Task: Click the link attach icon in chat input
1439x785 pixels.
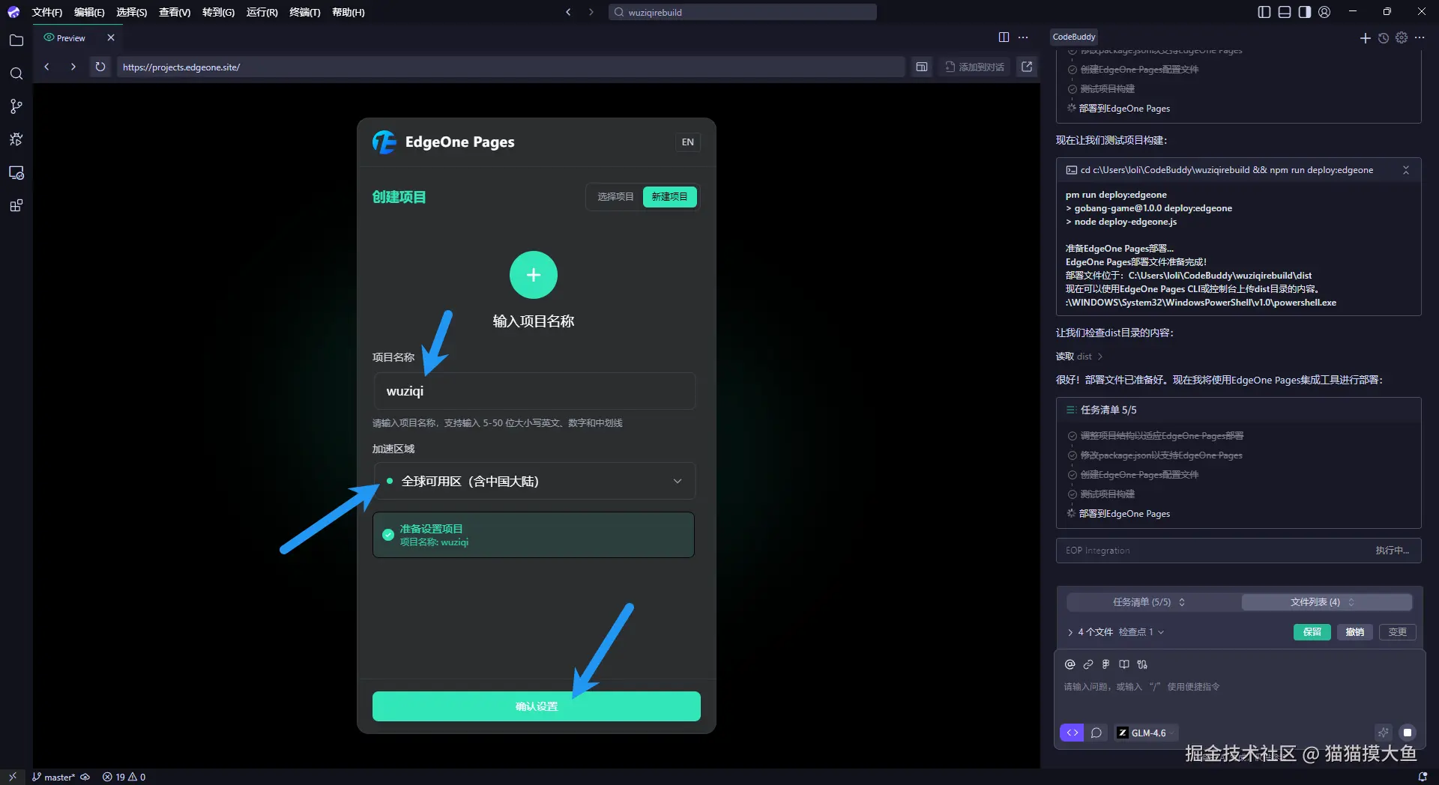Action: pyautogui.click(x=1088, y=664)
